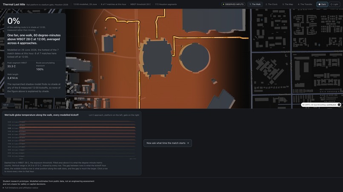Click the Route accumulating exposure 100% value

(40, 70)
